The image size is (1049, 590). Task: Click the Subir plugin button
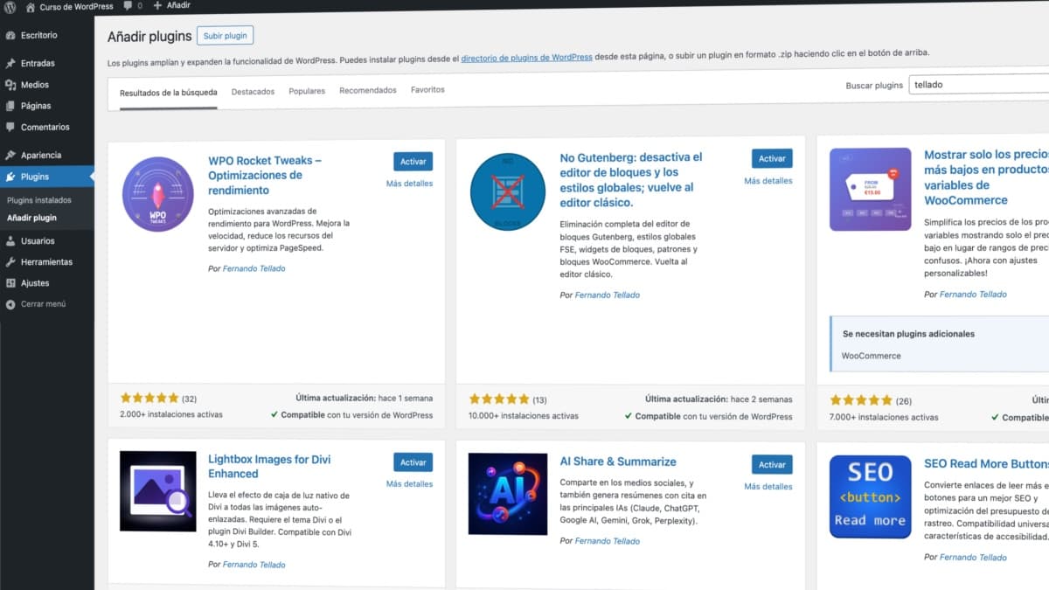click(x=225, y=35)
